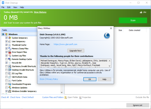Screen dimensions: 151x109
Task: Click the Open Folder icon
Action: point(66,97)
